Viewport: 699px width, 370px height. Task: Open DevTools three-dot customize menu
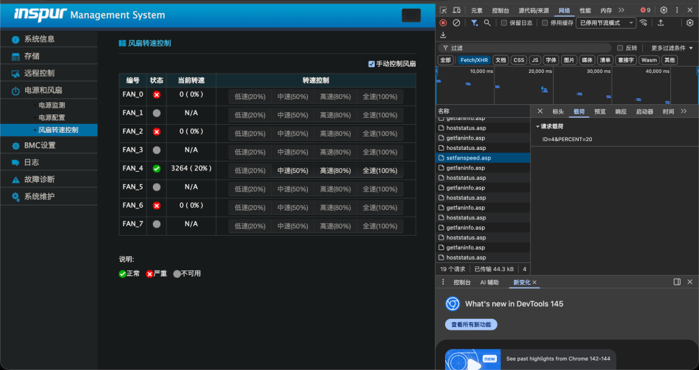(x=677, y=10)
